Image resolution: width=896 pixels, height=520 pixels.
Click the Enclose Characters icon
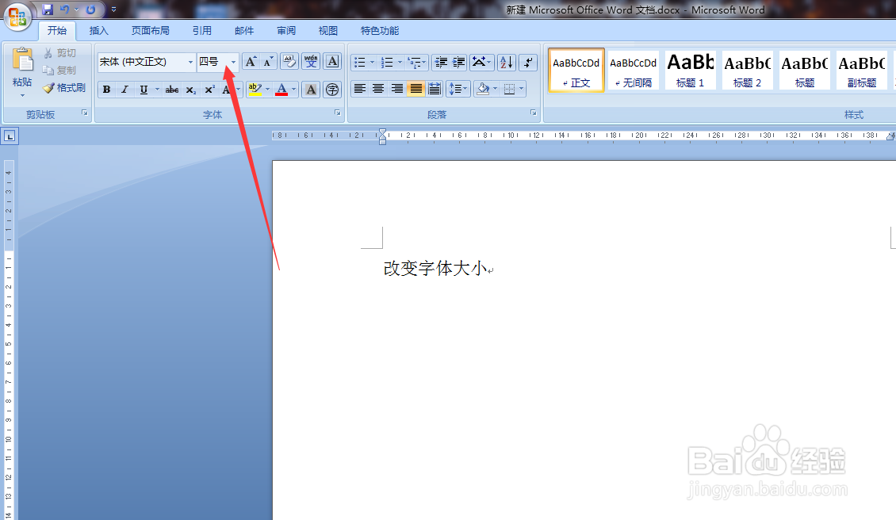click(331, 89)
